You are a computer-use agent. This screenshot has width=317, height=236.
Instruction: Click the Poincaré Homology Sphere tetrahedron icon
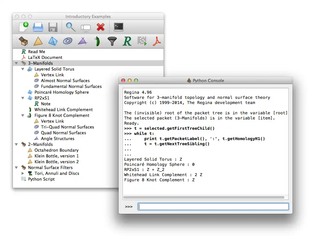point(30,92)
